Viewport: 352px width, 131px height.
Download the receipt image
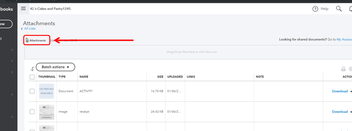[x=340, y=112]
